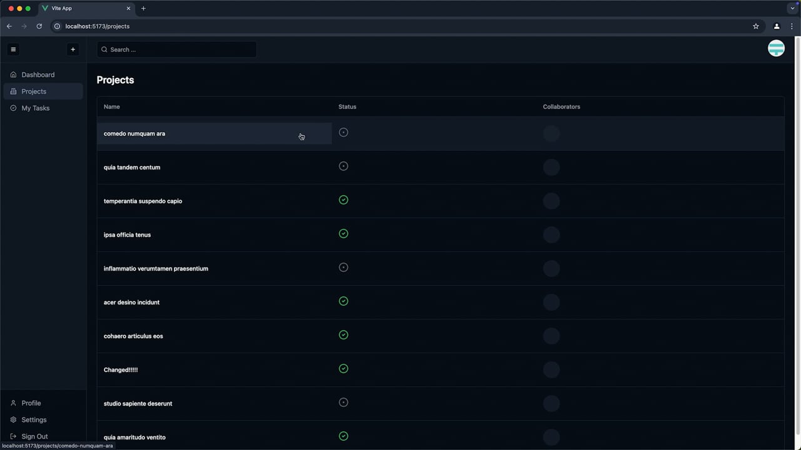The width and height of the screenshot is (801, 450).
Task: Open project comedo numquam ara
Action: (x=135, y=134)
